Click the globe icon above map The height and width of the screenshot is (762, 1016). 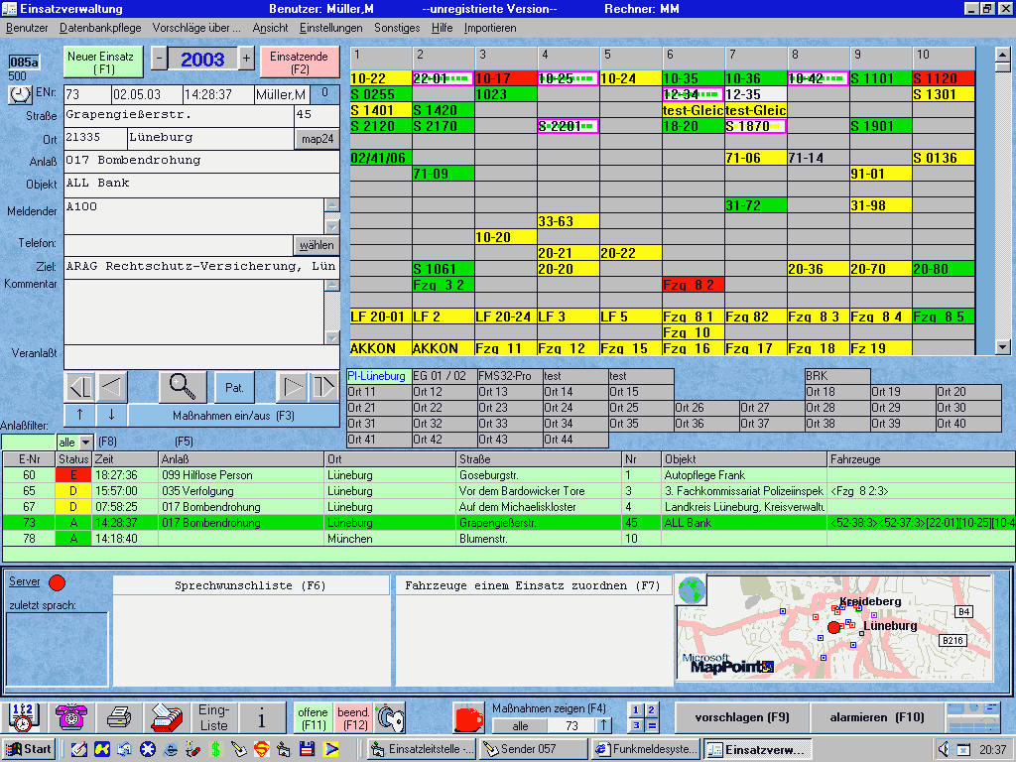point(692,591)
